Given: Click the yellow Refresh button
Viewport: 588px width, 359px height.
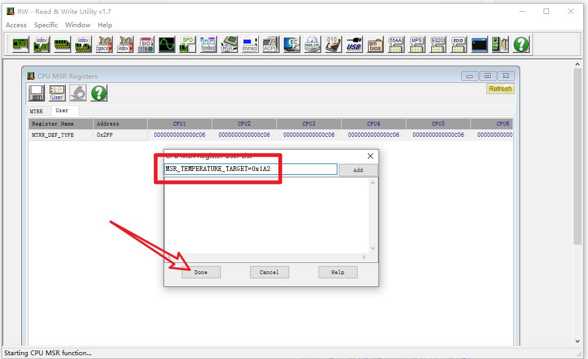Looking at the screenshot, I should pyautogui.click(x=500, y=89).
